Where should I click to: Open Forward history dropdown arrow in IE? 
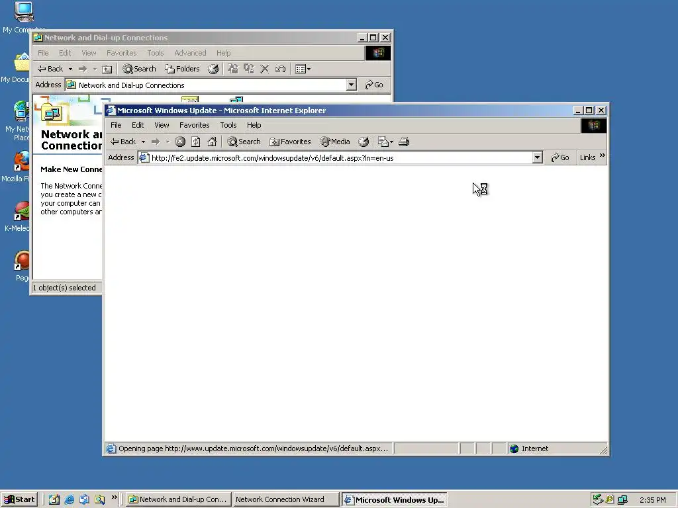(x=168, y=142)
